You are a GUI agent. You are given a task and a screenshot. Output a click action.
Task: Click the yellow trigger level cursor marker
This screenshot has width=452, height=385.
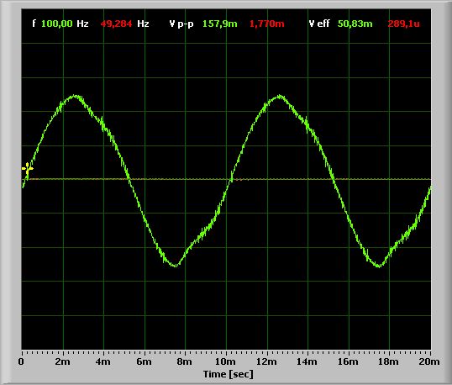pos(28,169)
